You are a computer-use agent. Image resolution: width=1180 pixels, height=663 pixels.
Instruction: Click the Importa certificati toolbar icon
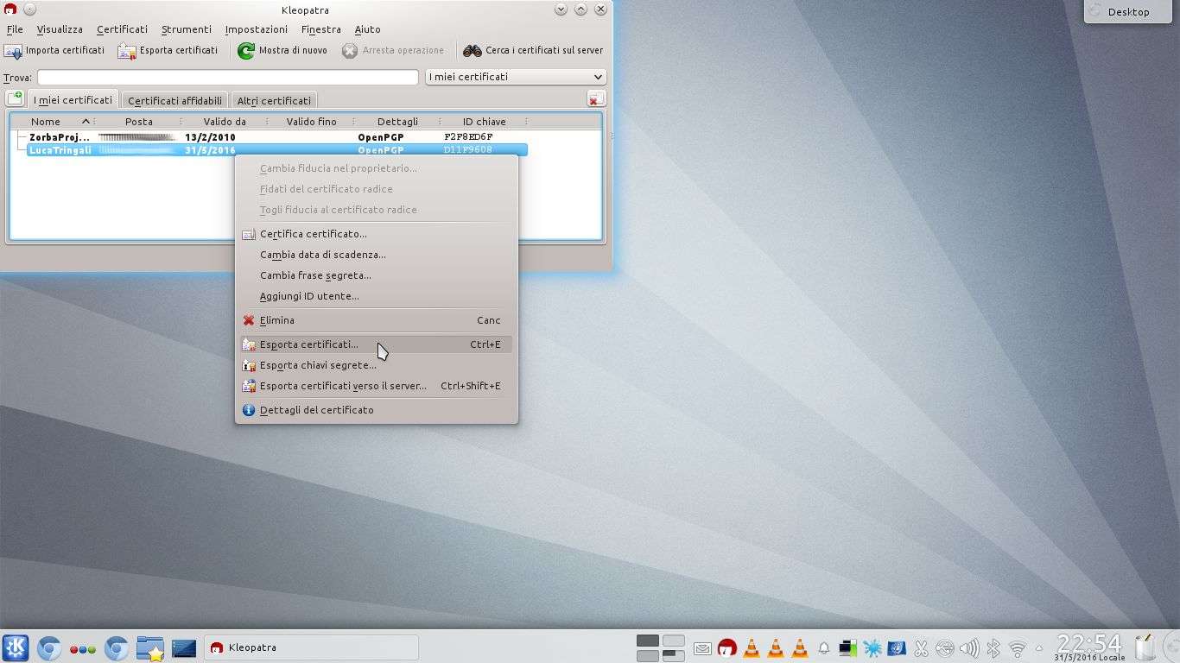tap(13, 51)
